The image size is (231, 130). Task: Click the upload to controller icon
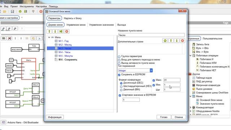(26, 12)
